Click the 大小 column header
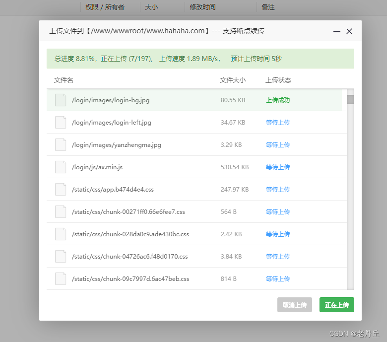Viewport: 387px width, 342px height. [151, 7]
